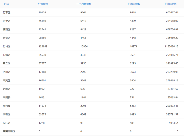This screenshot has width=184, height=137.
Task: Click signed count 8418 for 历下区
Action: (x=133, y=13)
